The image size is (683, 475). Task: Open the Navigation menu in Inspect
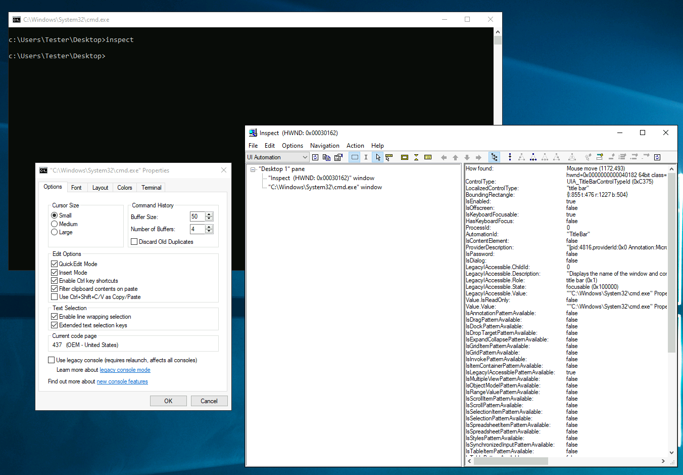pyautogui.click(x=324, y=146)
